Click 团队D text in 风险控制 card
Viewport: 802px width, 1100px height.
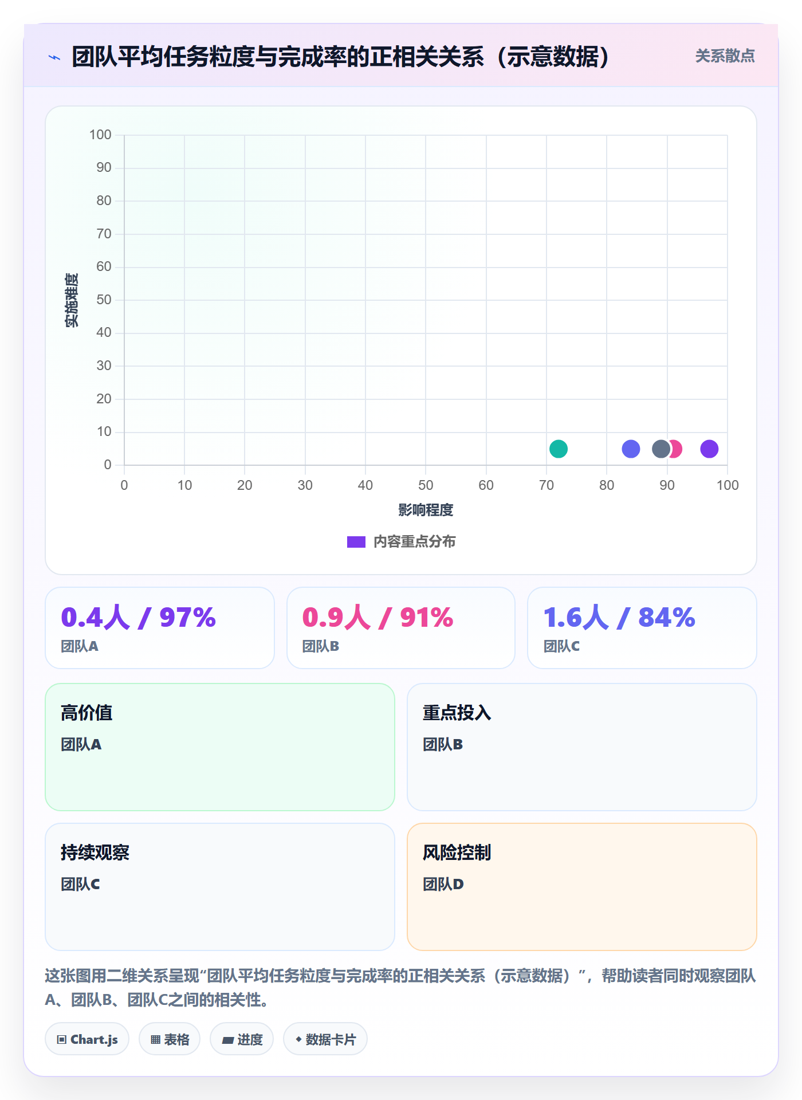pos(443,884)
